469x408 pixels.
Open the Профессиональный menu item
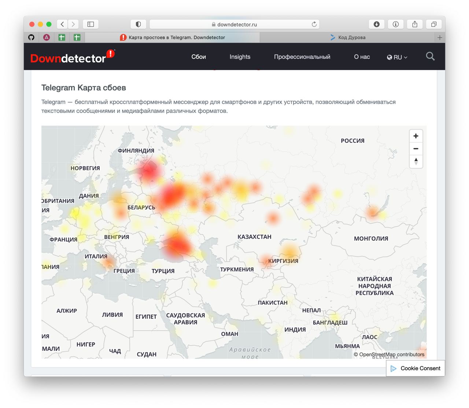pyautogui.click(x=302, y=57)
